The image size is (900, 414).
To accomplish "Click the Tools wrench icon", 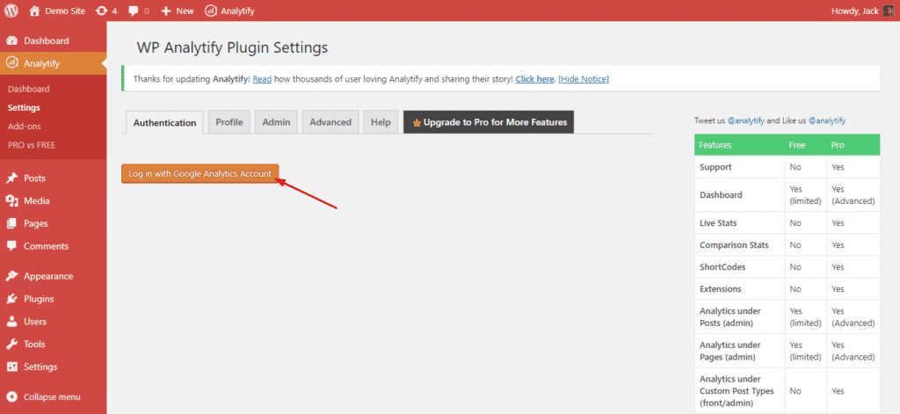I will coord(11,344).
